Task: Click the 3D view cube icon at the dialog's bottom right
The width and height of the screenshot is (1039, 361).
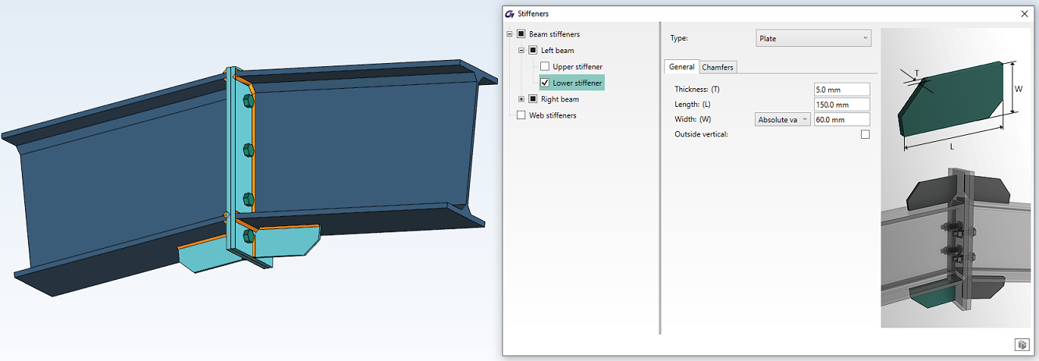Action: click(x=1021, y=345)
